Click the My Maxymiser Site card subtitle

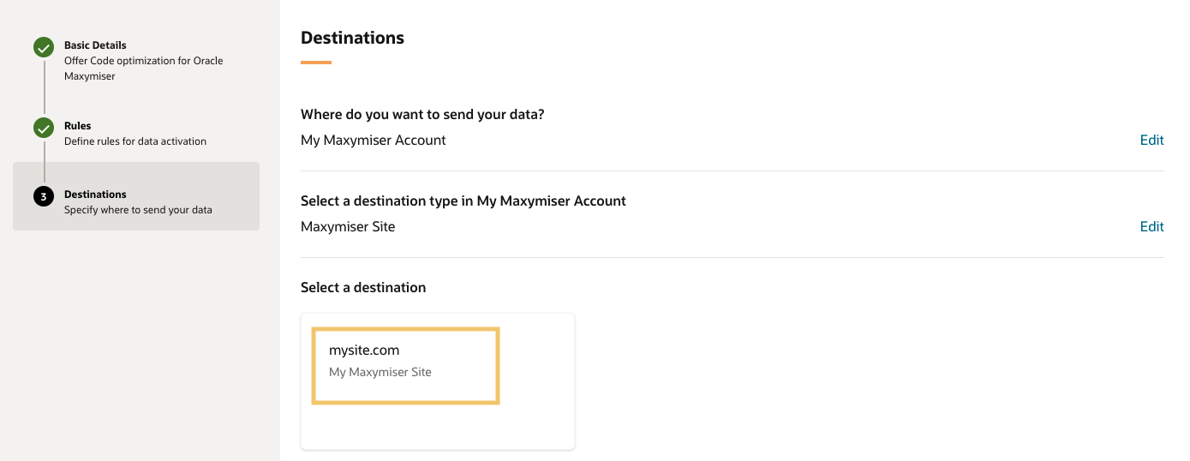[x=380, y=373]
